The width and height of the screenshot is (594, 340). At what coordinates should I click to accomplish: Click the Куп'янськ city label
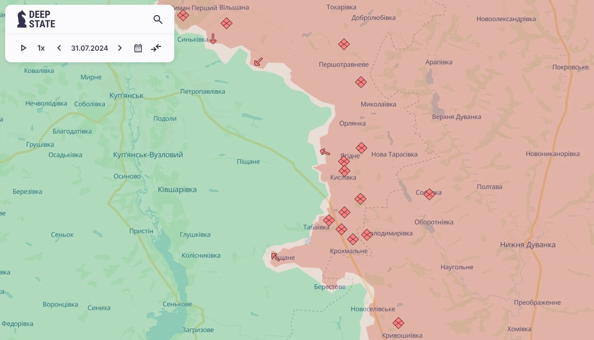pos(126,96)
